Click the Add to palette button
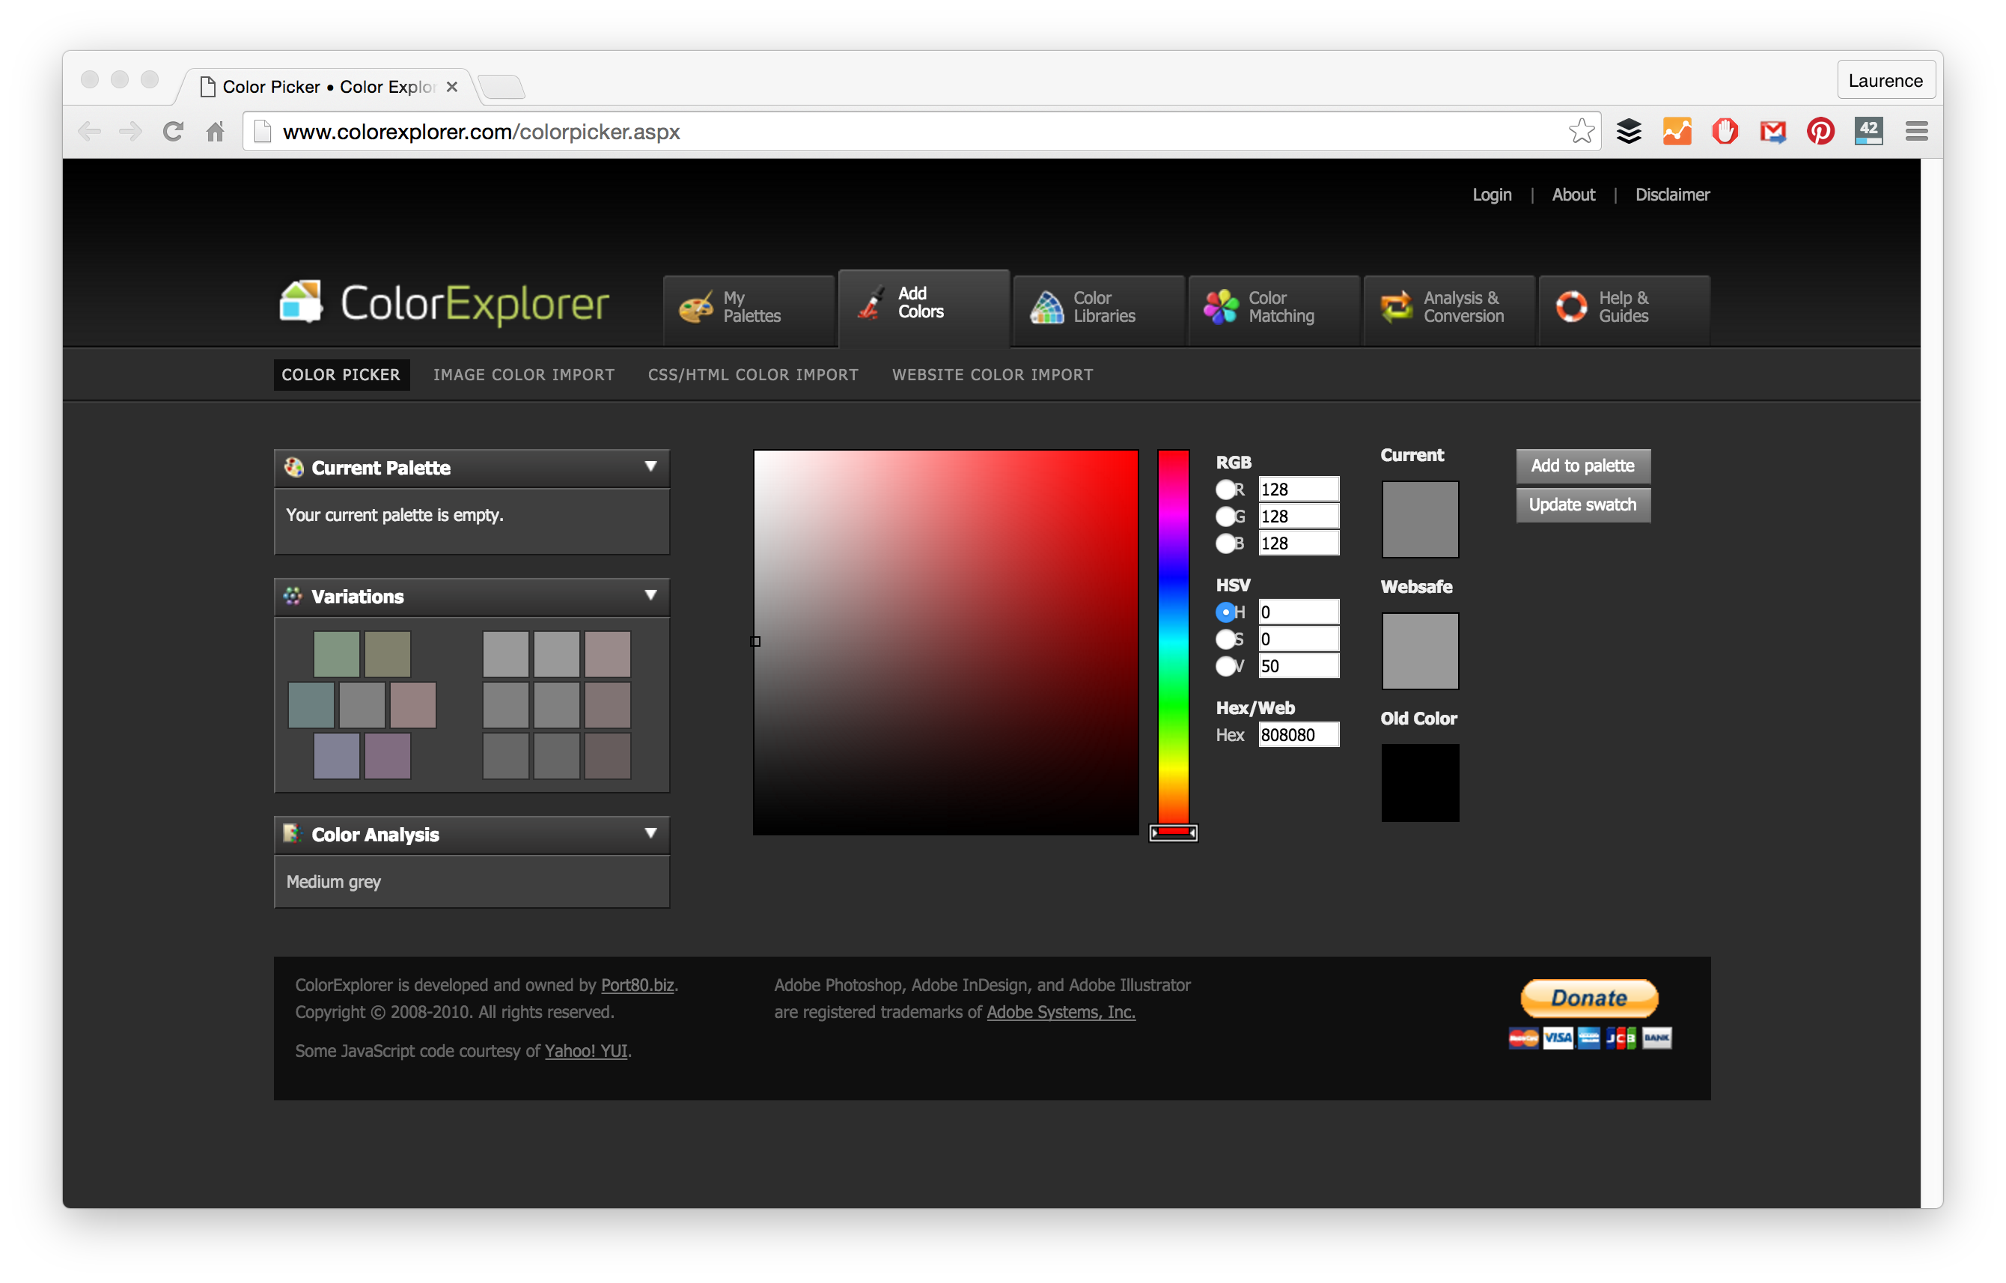 click(x=1583, y=465)
